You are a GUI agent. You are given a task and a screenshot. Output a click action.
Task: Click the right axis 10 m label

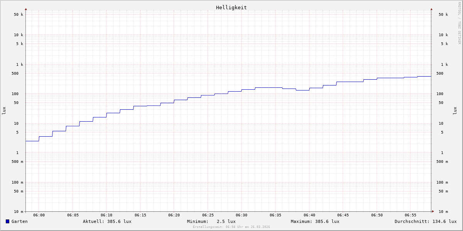(443, 212)
